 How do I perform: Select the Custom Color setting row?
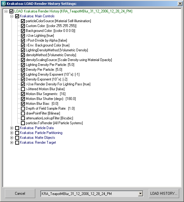(x=51, y=26)
